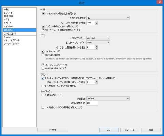Click the x264 custom parameters text field
The height and width of the screenshot is (136, 164).
pos(99,59)
